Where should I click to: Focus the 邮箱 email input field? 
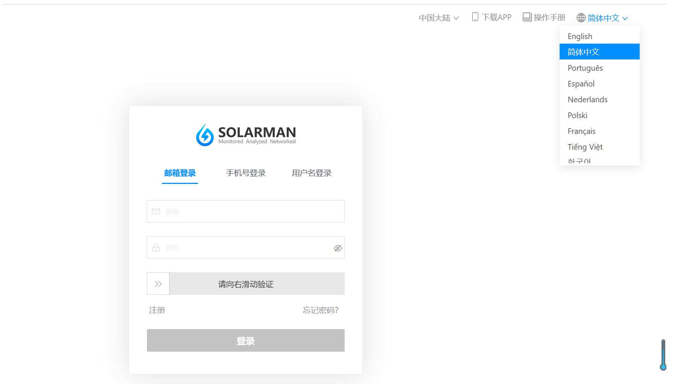[x=246, y=211]
